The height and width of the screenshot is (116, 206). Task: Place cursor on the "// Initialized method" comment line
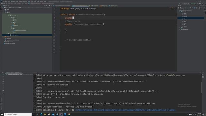(78, 40)
